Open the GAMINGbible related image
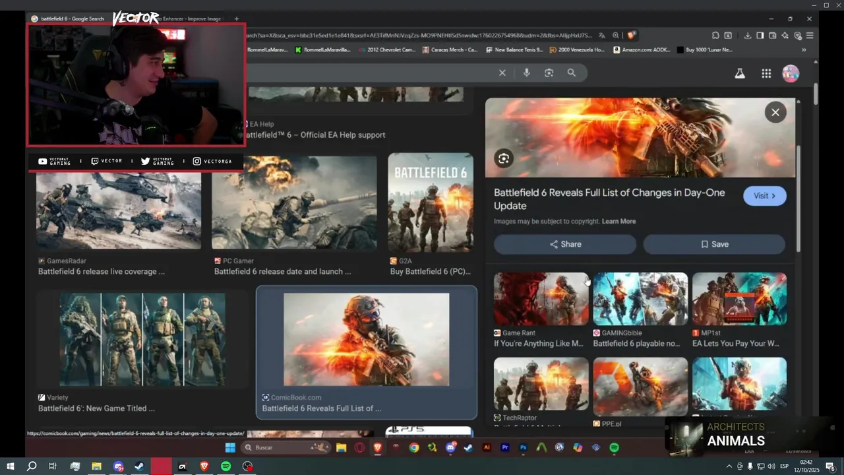The height and width of the screenshot is (475, 844). click(640, 299)
